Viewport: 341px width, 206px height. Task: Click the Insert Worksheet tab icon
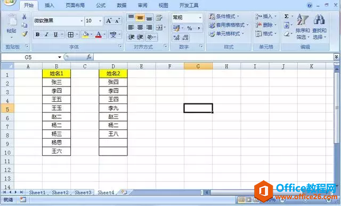124,192
